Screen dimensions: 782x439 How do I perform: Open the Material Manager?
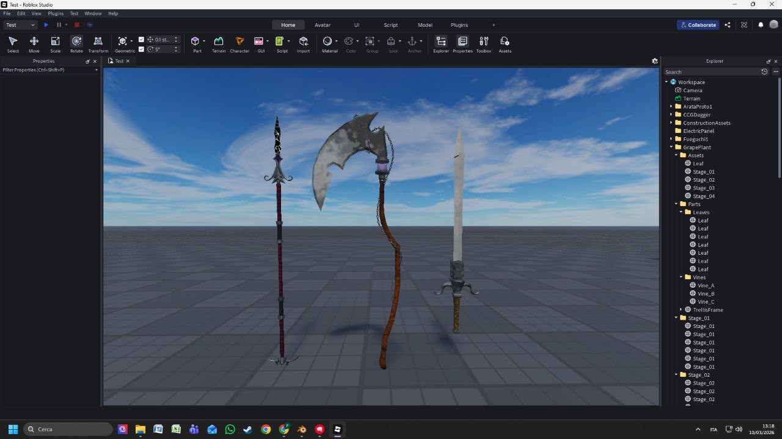(x=329, y=41)
